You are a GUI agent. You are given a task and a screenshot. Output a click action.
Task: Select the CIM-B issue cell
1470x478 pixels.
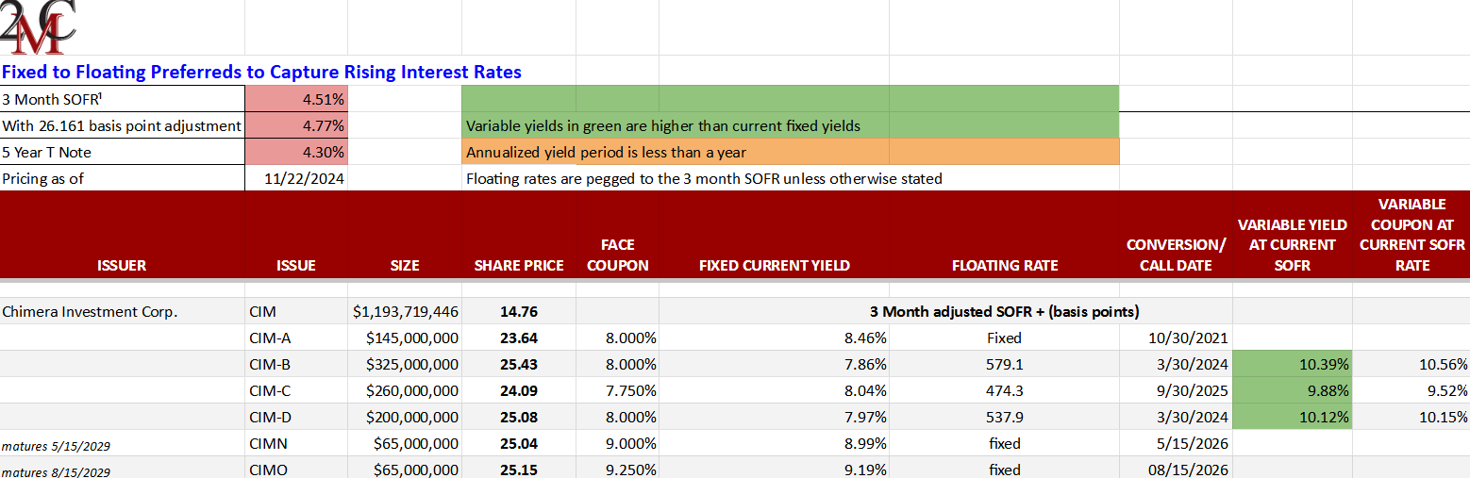click(296, 364)
